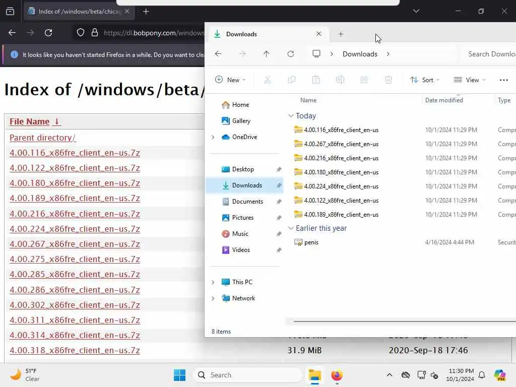Viewport: 516px width, 387px height.
Task: Reload the Firefox page
Action: point(48,33)
